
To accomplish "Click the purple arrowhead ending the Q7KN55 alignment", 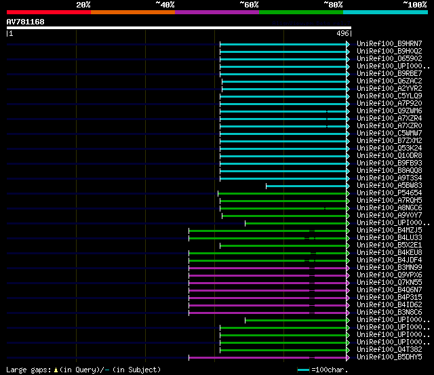I will [x=348, y=283].
